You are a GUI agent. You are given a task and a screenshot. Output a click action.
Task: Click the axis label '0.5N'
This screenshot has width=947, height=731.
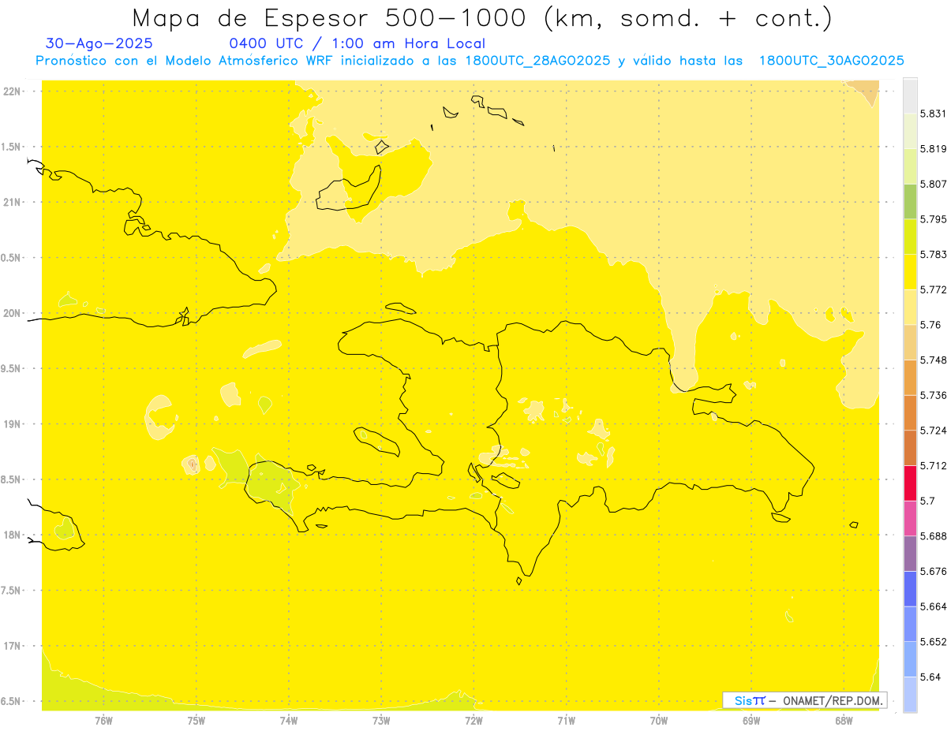[12, 258]
